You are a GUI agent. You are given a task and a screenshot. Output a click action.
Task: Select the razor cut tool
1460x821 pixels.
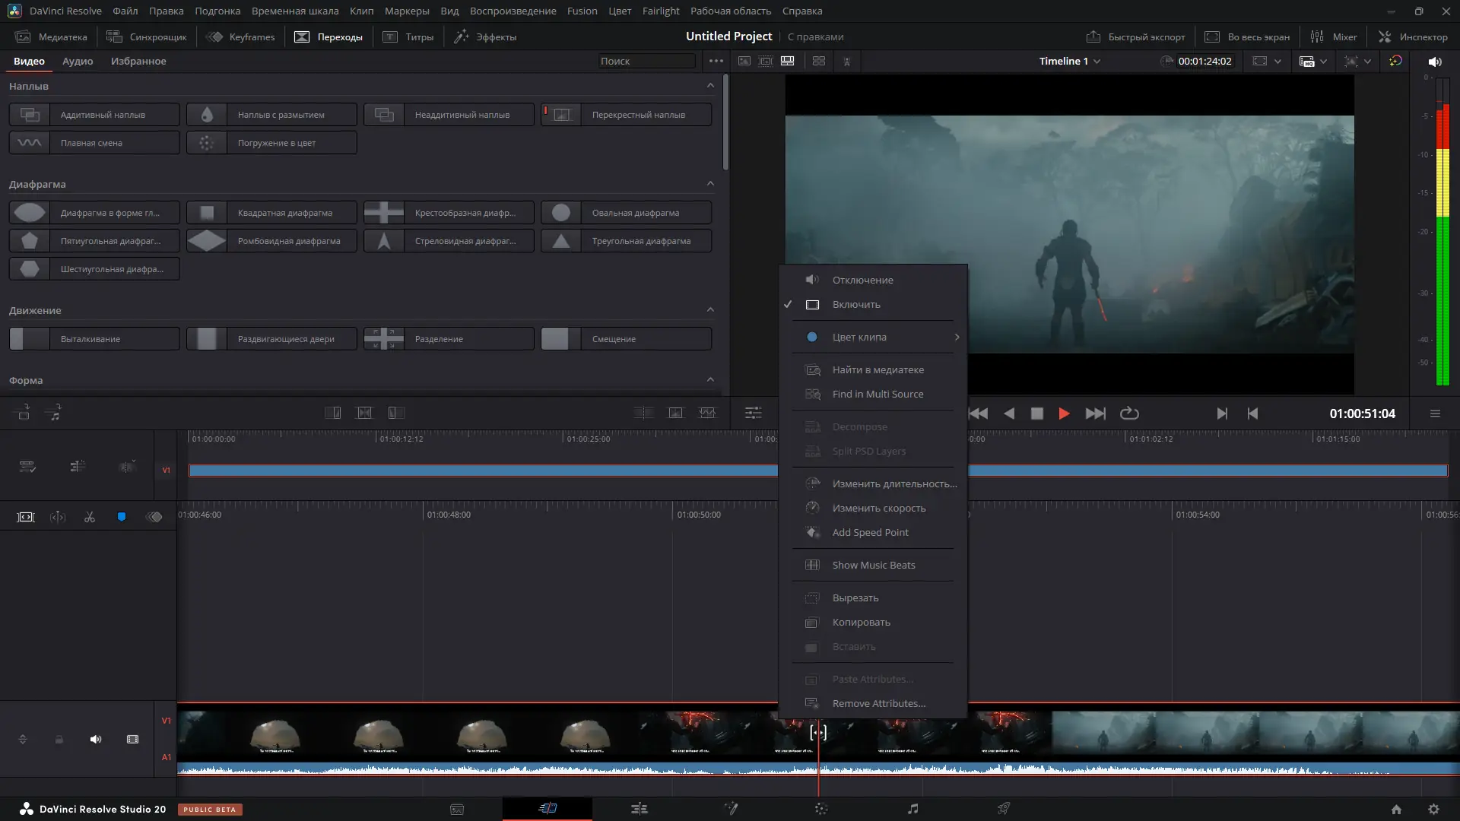point(89,517)
